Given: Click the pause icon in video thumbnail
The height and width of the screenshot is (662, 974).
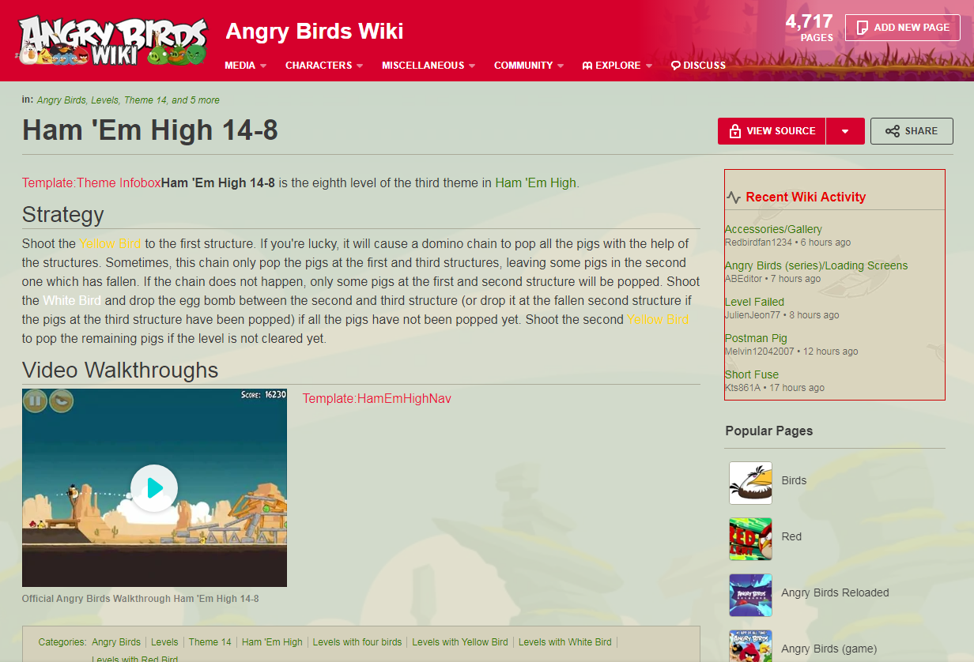Looking at the screenshot, I should pos(35,401).
